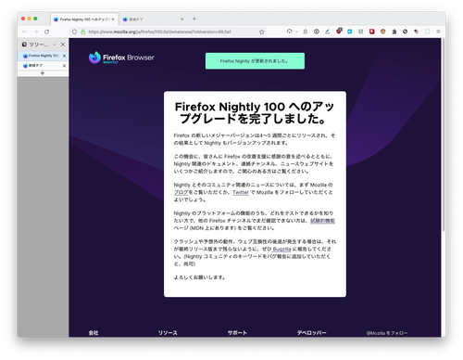Click the Tree Style Tab sidebar icon
Viewport: 463px width, 360px height.
(x=24, y=45)
